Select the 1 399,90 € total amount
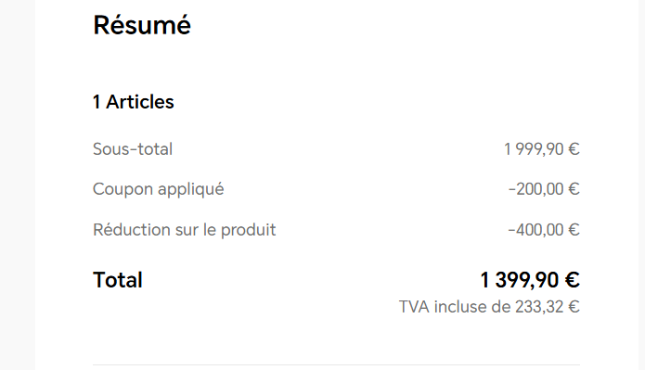 coord(530,280)
